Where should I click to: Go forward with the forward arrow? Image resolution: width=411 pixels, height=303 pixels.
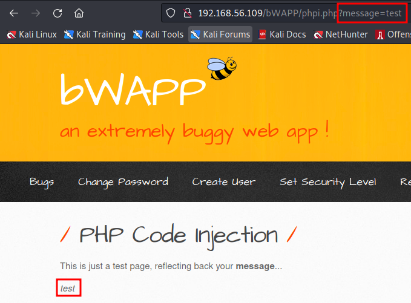36,13
